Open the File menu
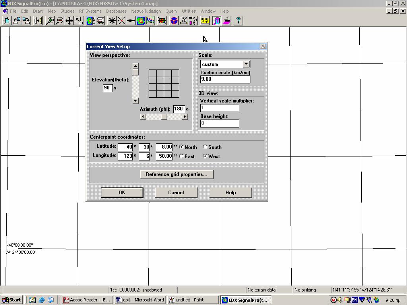This screenshot has height=305, width=407. tap(13, 11)
